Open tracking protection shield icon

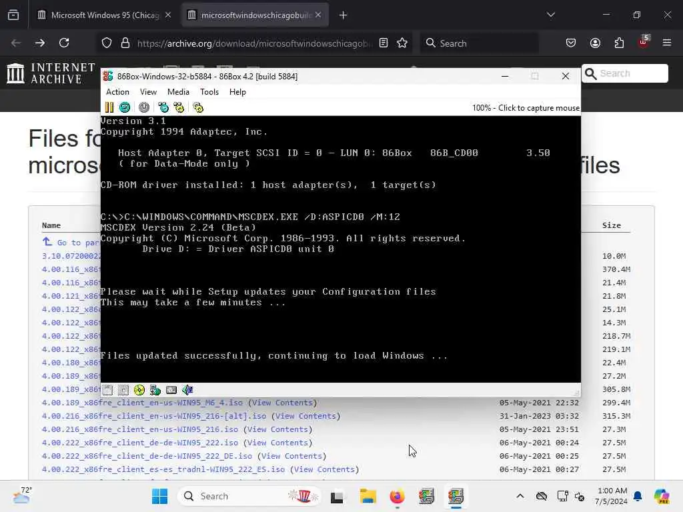point(107,43)
